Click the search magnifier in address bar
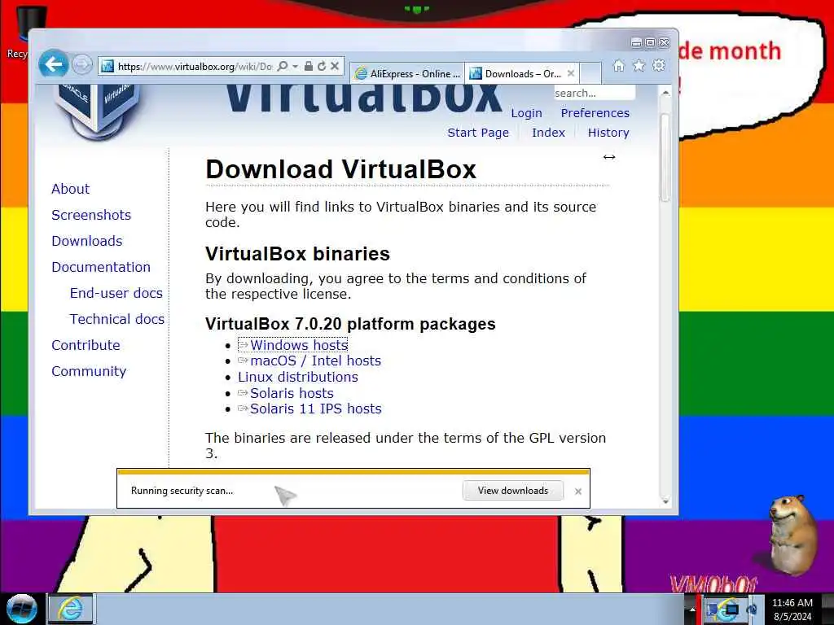 coord(283,66)
